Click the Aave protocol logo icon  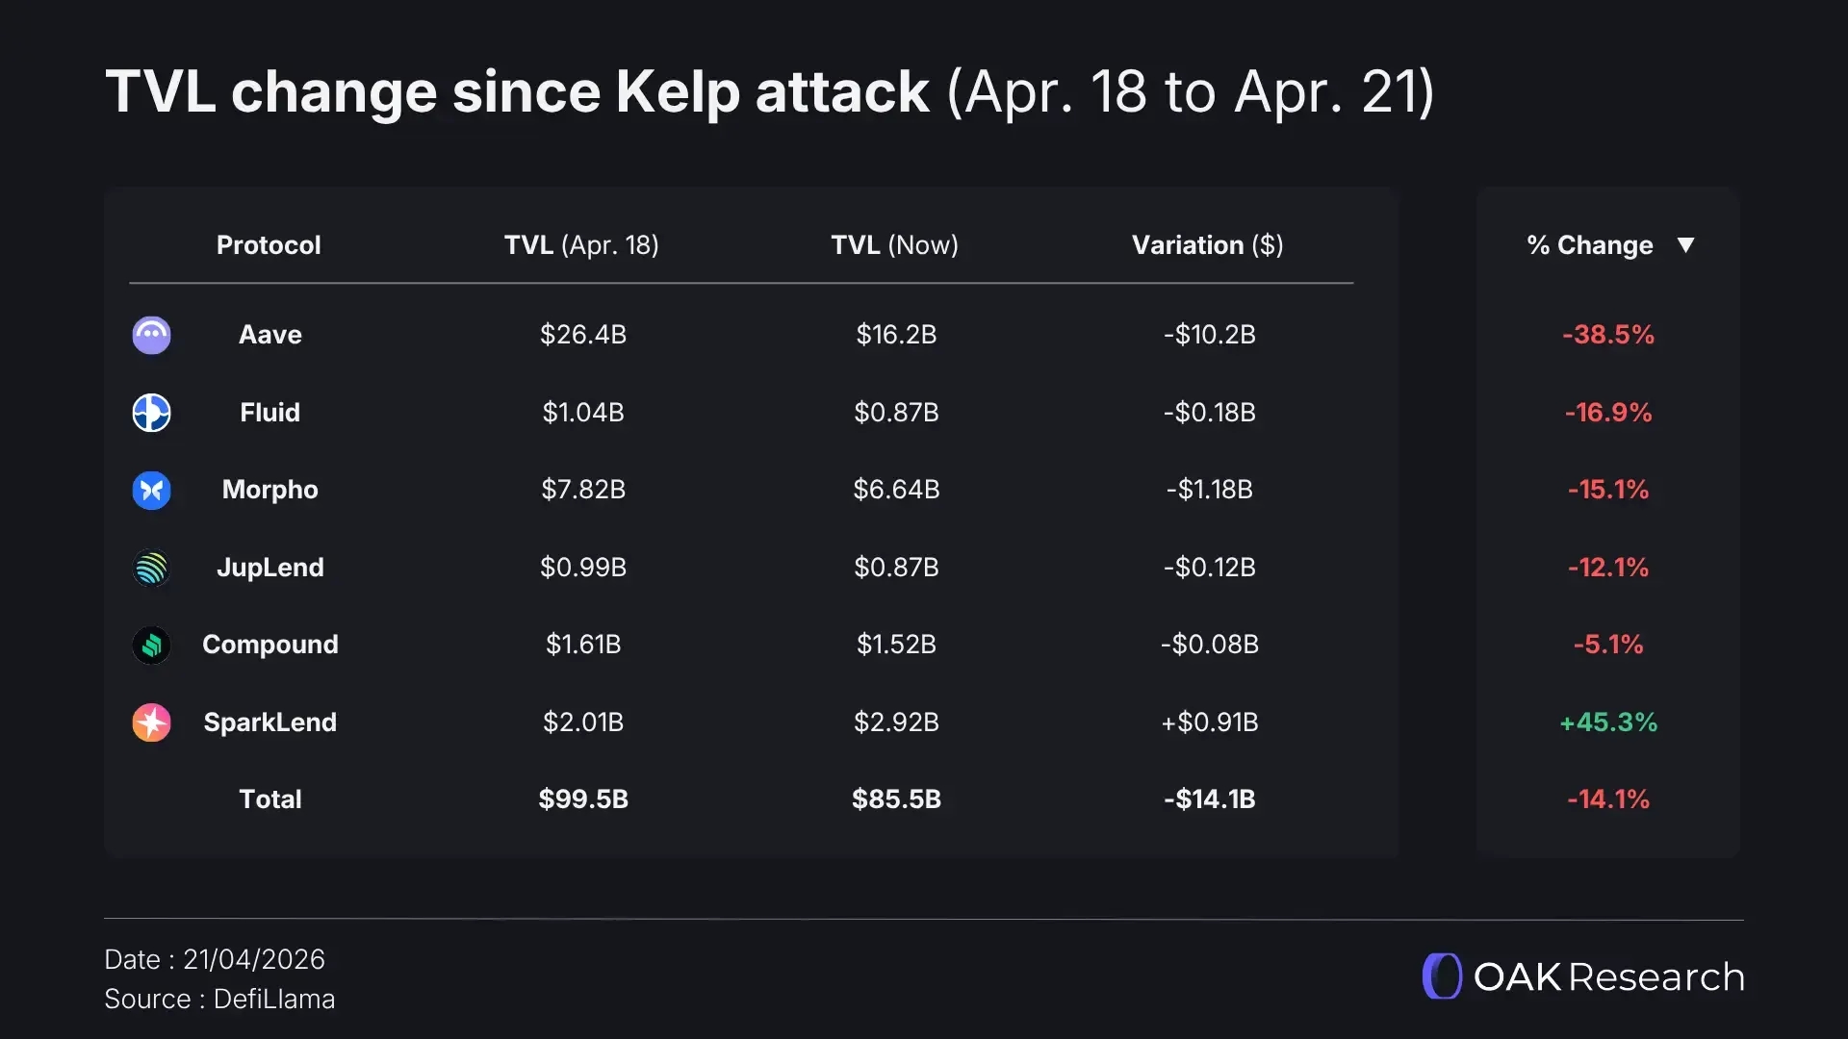point(151,335)
